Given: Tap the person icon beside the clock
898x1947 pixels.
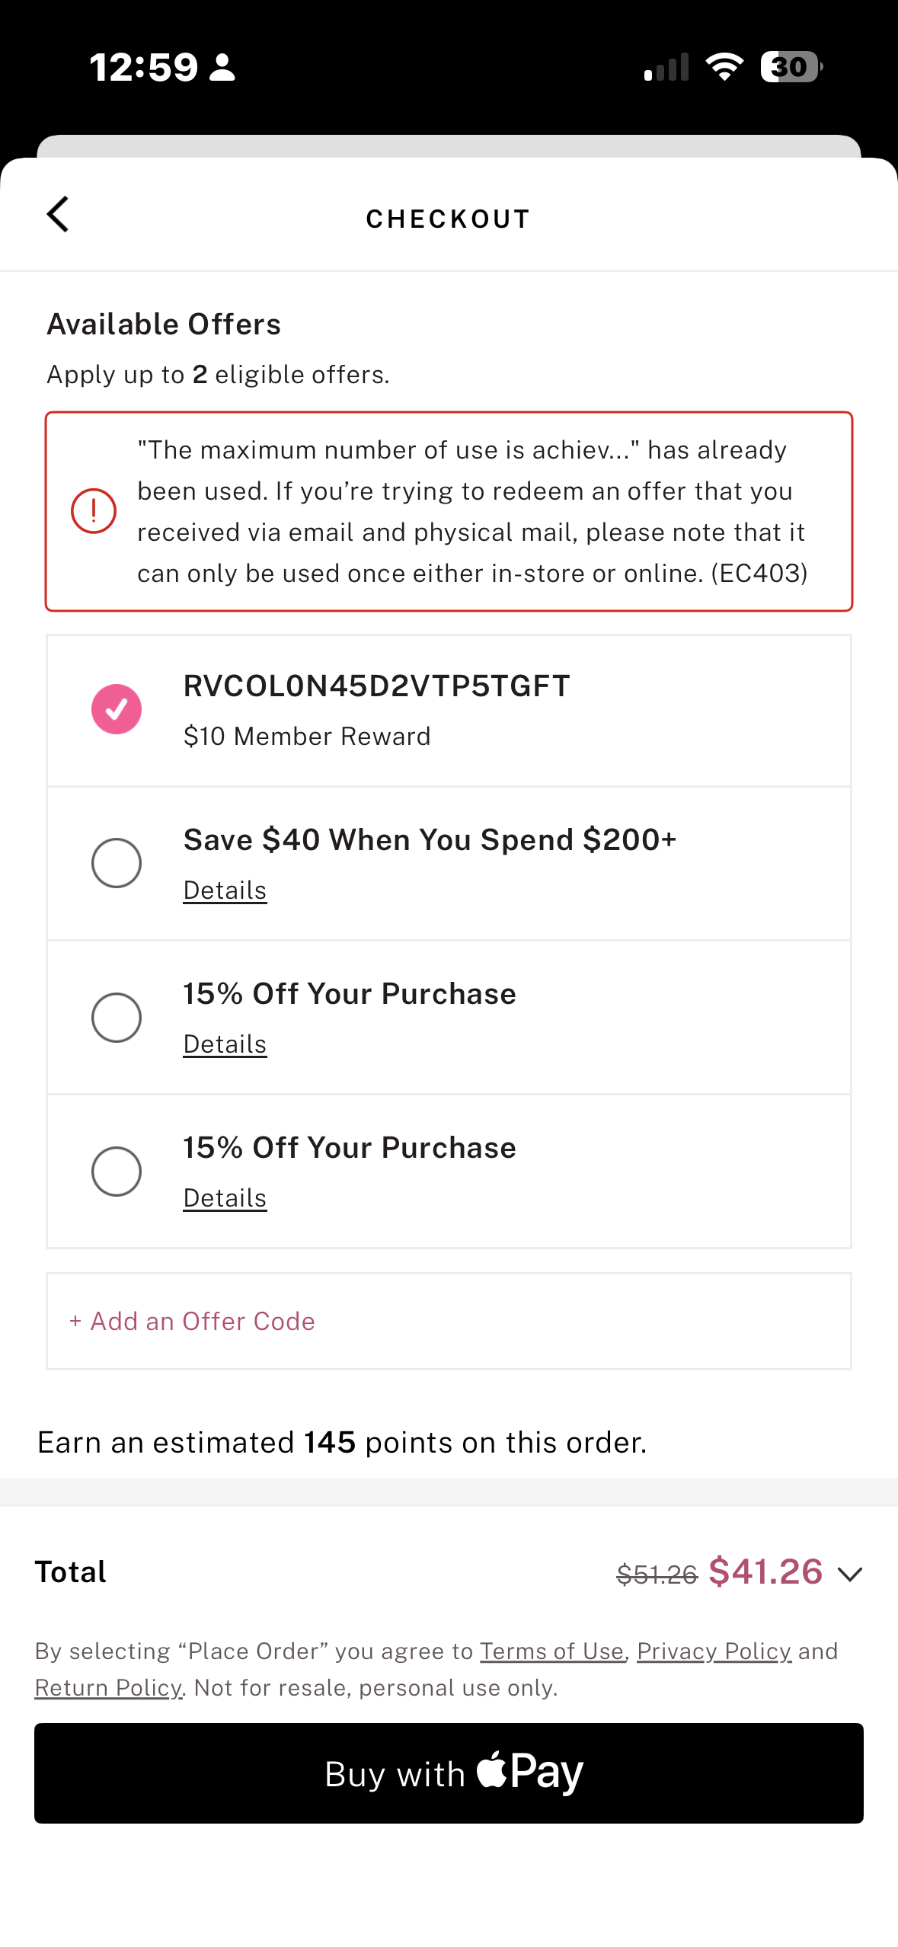Looking at the screenshot, I should tap(222, 67).
